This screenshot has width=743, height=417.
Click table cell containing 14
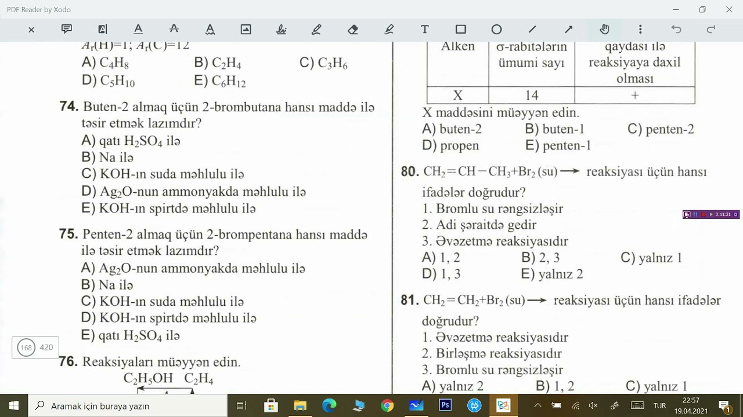coord(532,95)
